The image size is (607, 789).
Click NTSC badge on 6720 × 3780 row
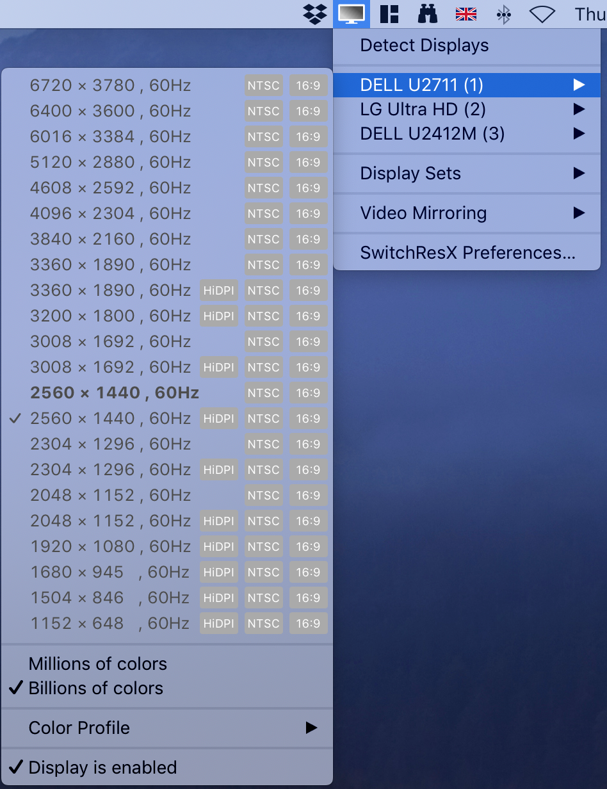click(264, 85)
